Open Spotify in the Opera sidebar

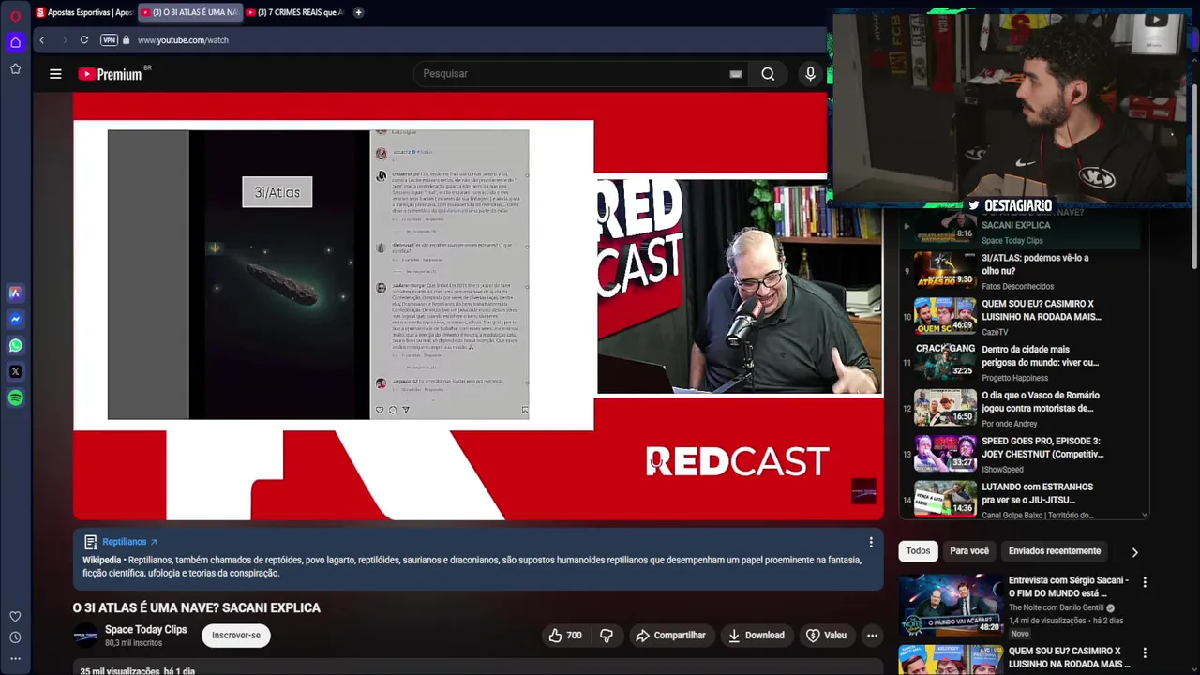coord(15,397)
